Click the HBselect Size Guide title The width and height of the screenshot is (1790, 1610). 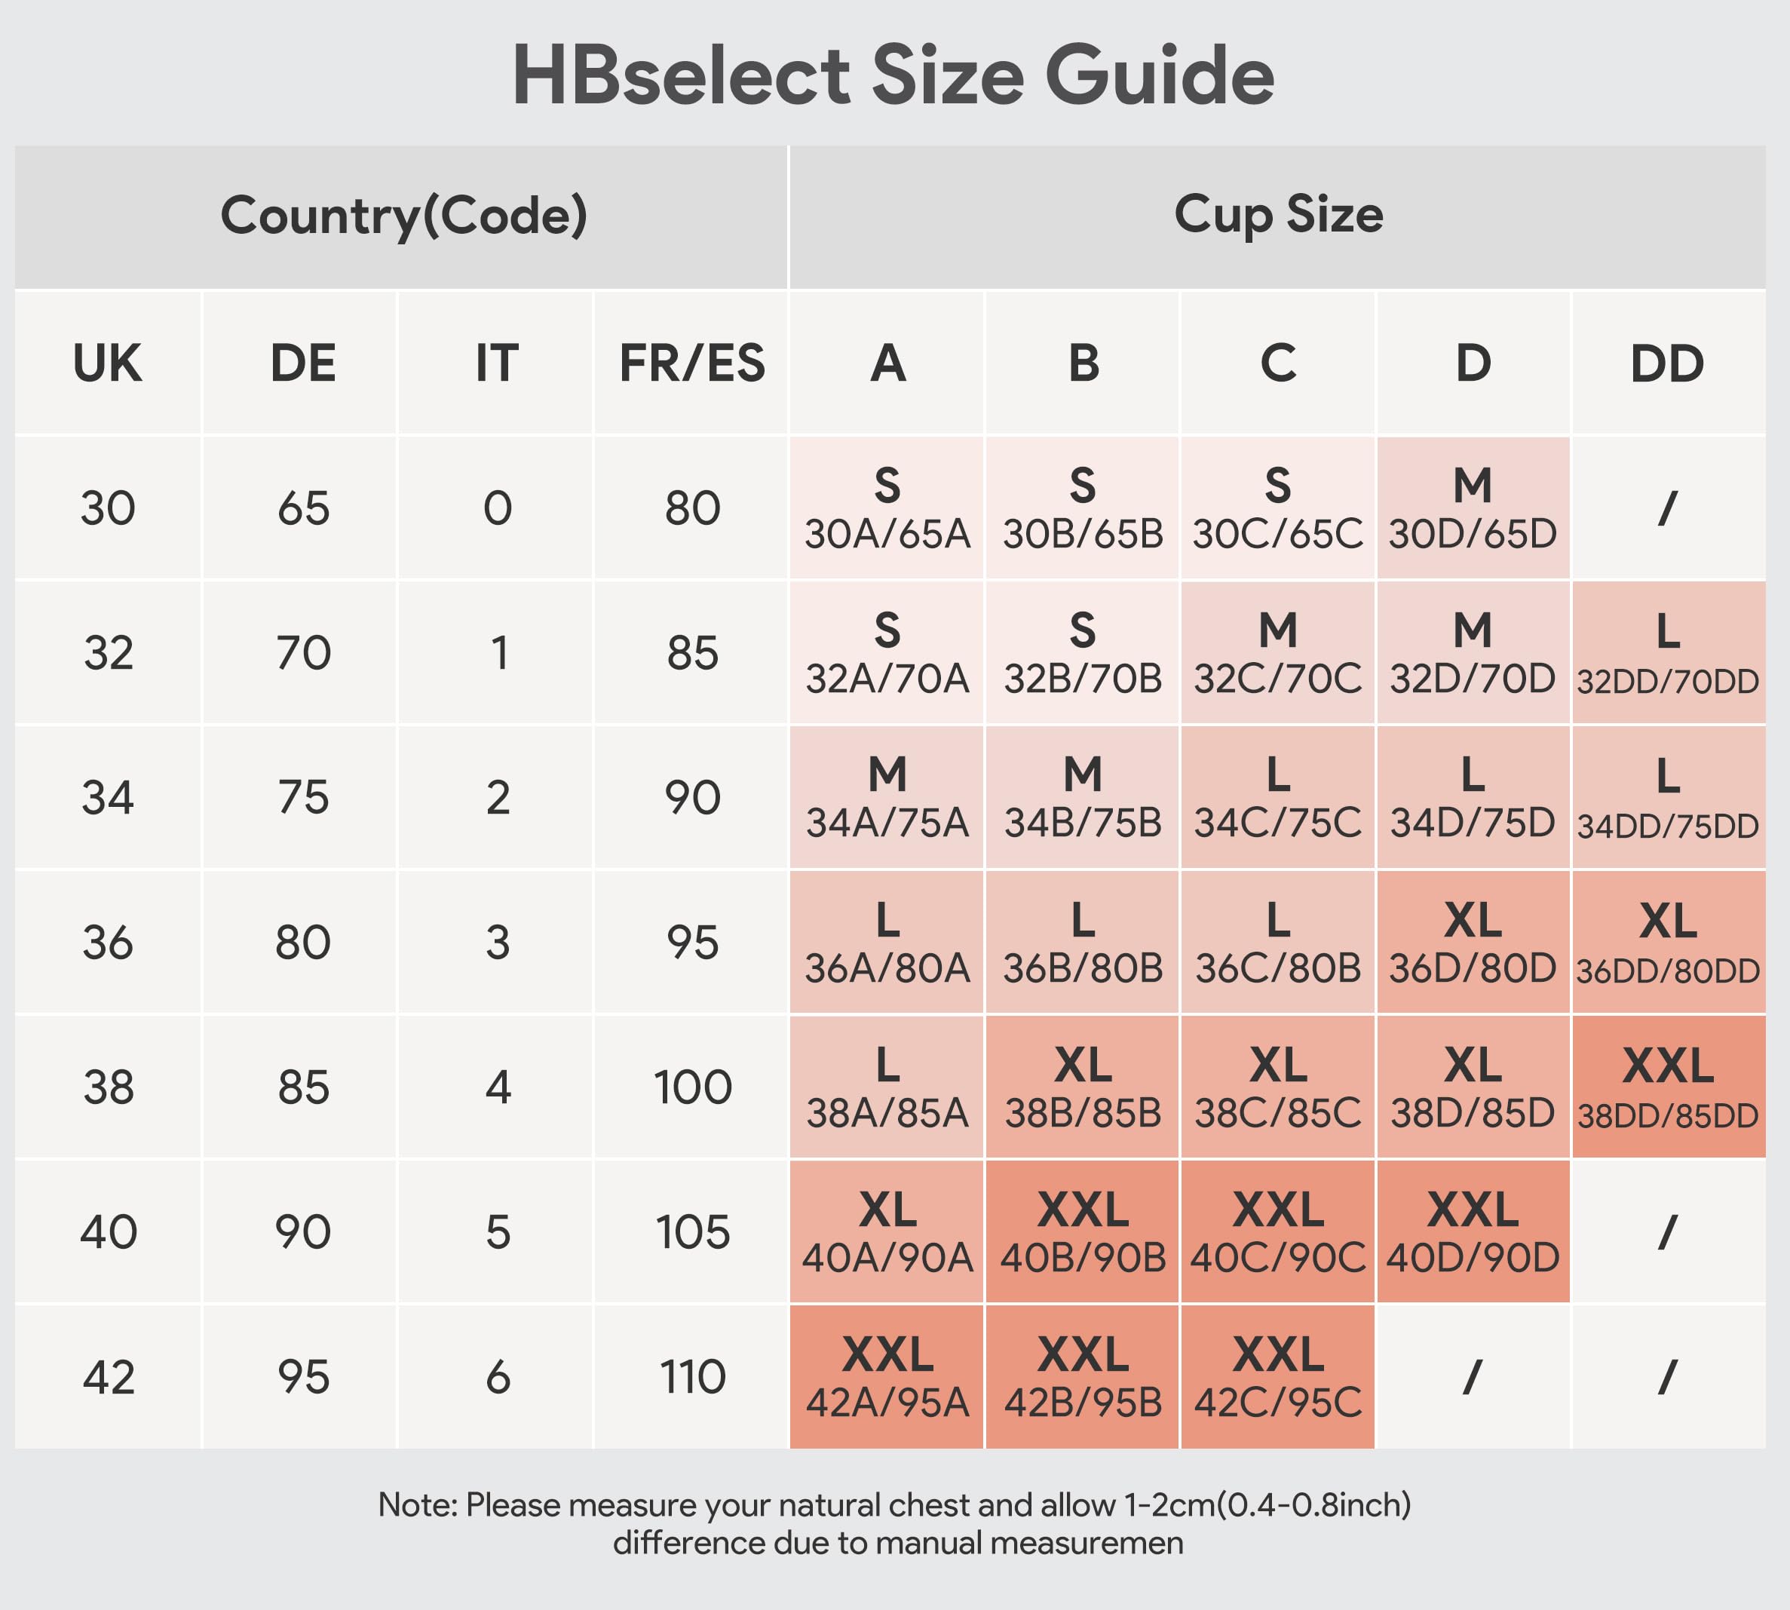[x=893, y=76]
